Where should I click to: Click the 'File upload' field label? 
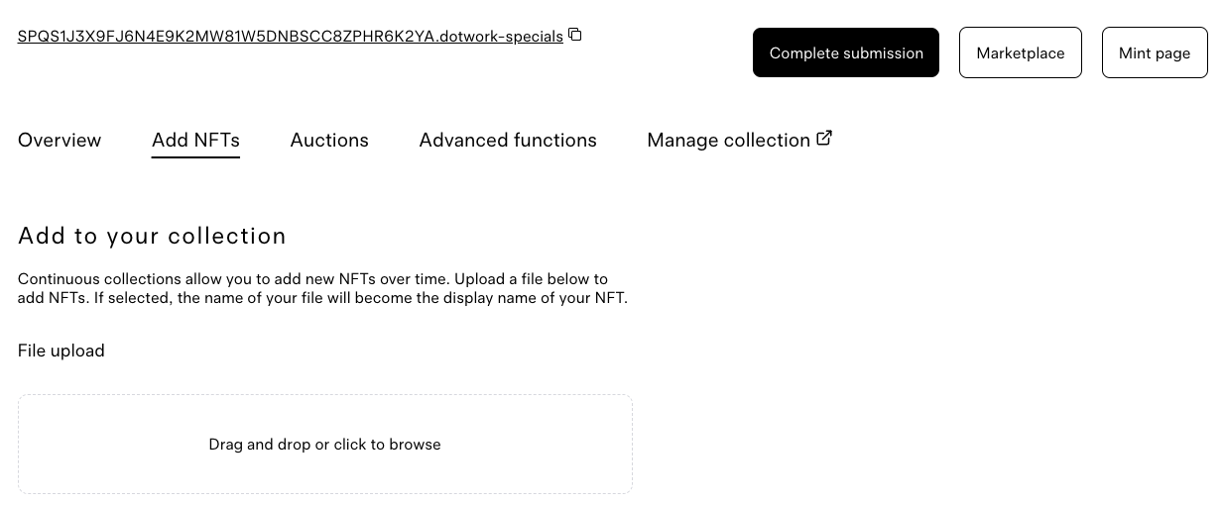point(61,351)
